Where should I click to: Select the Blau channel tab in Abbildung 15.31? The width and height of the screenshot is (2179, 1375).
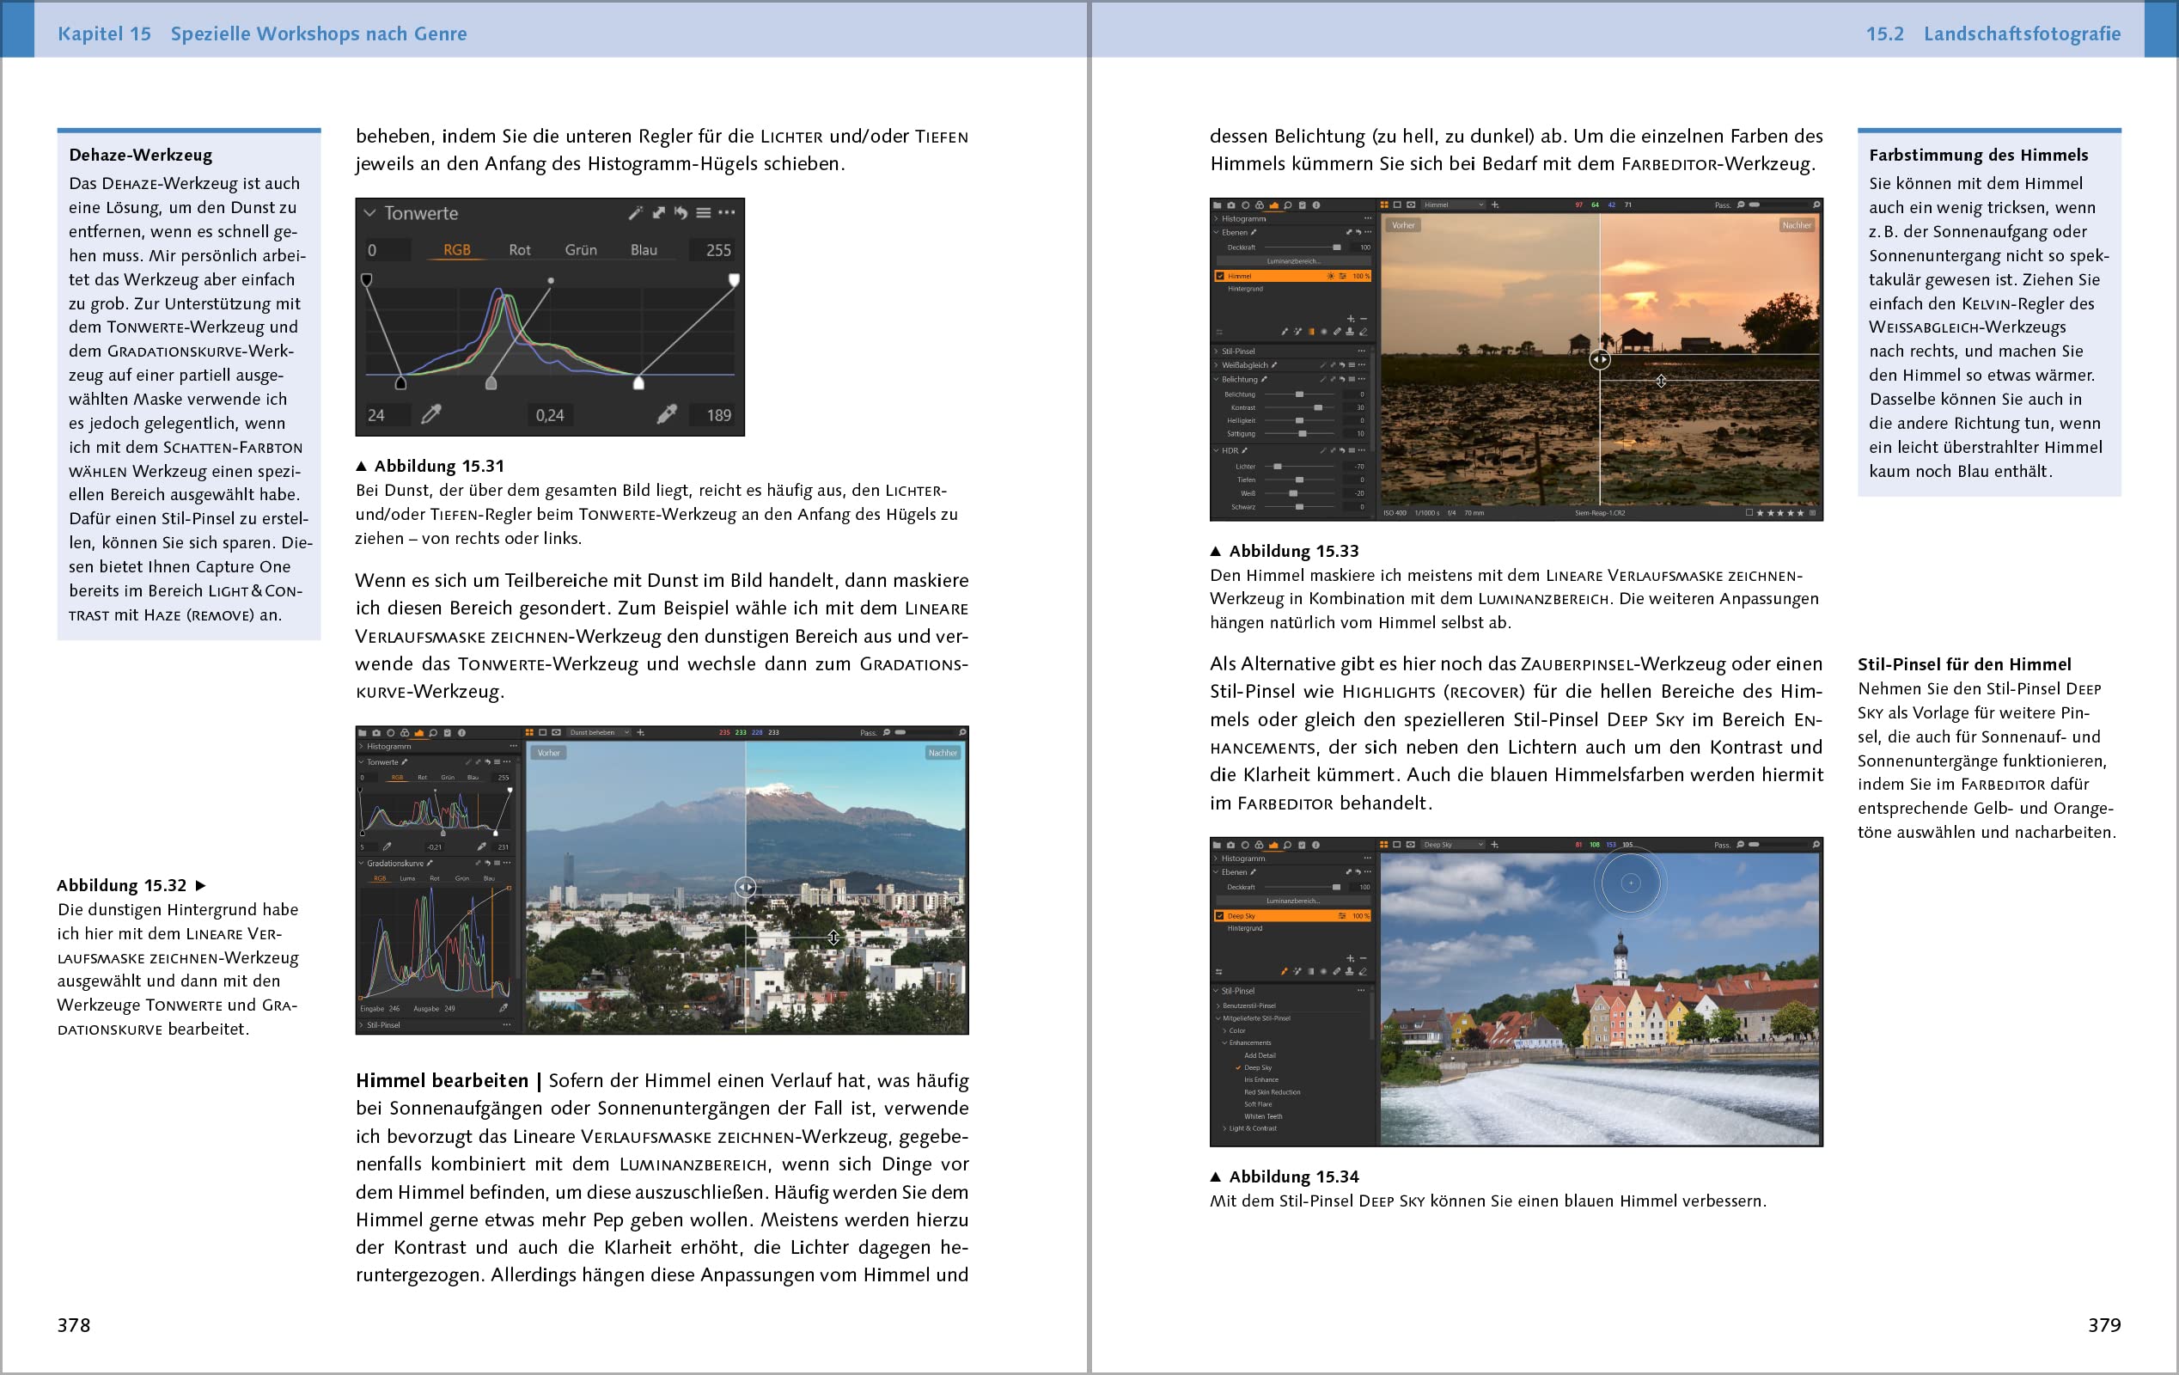(644, 250)
